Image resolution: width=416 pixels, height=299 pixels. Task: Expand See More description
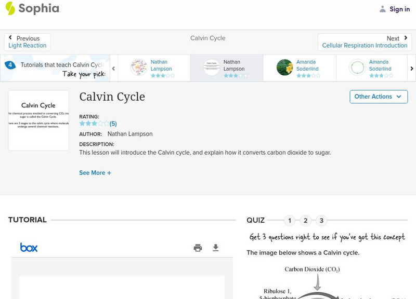click(x=95, y=173)
